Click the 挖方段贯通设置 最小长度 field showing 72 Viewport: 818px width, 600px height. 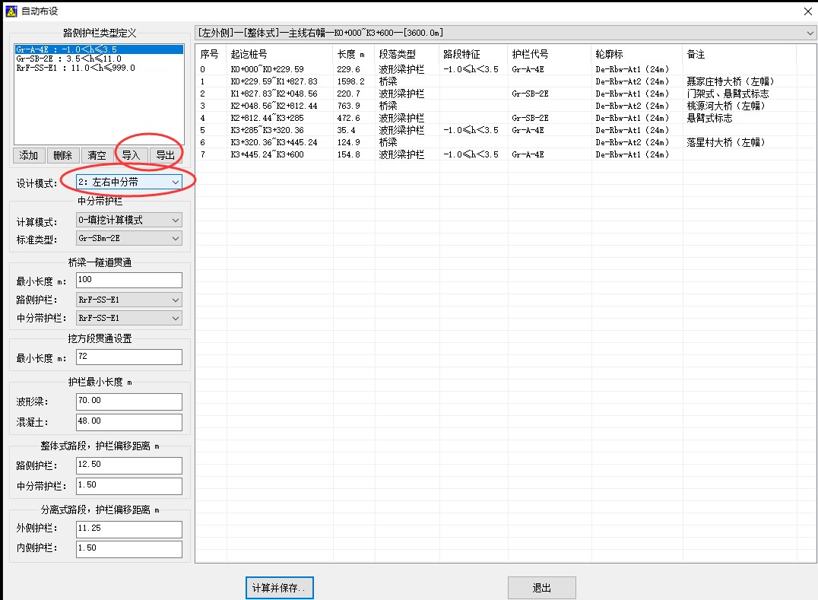click(x=128, y=357)
